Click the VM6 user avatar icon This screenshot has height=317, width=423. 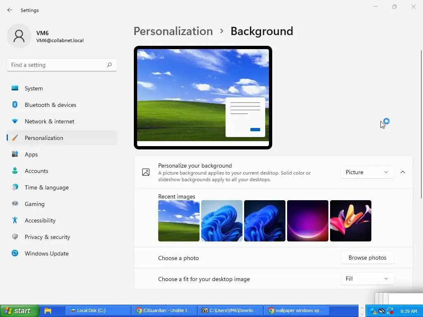(19, 36)
